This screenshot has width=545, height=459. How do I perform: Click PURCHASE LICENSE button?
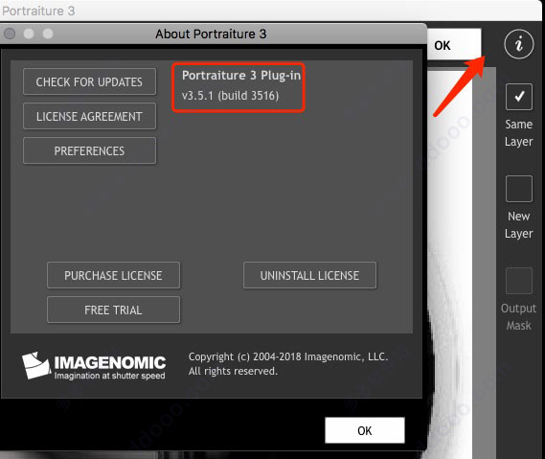pos(113,275)
